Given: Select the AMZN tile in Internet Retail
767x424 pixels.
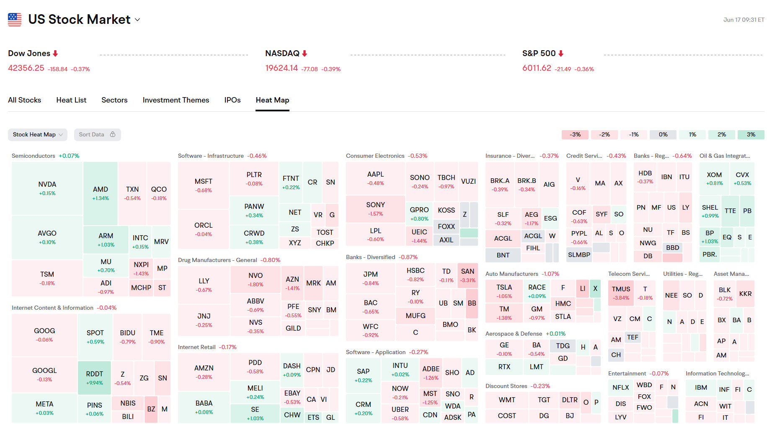Looking at the screenshot, I should 204,372.
